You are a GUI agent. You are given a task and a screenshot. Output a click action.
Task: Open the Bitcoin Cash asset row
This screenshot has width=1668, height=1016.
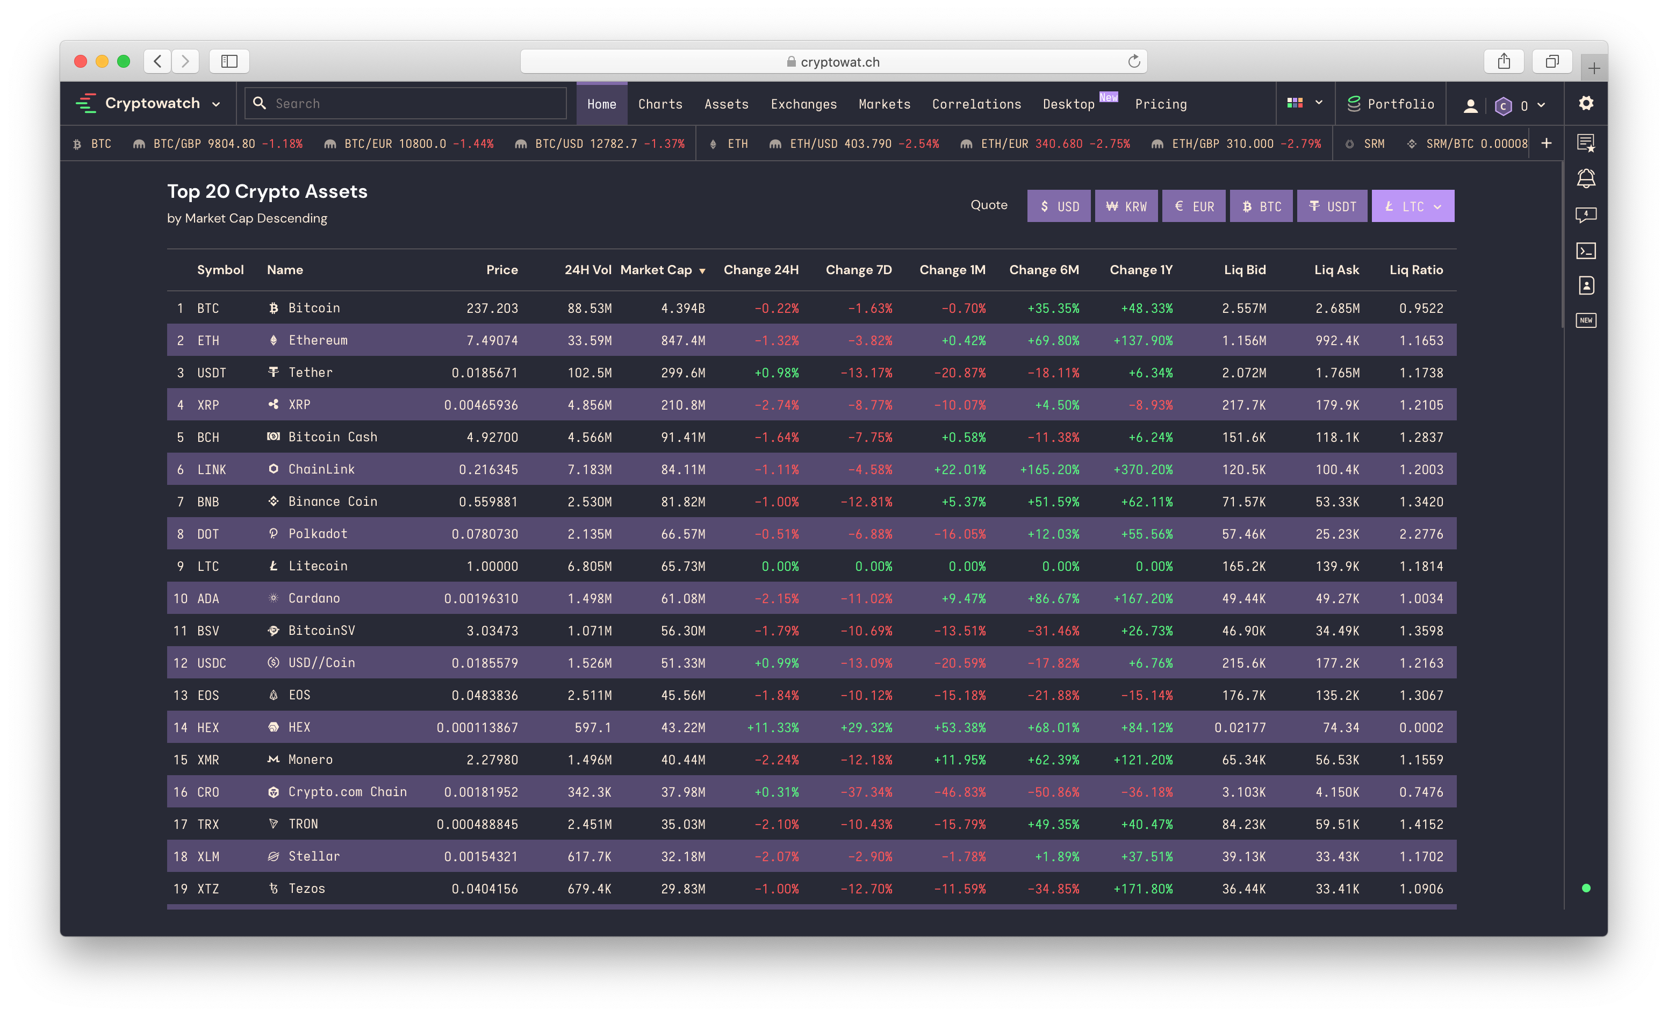coord(811,437)
